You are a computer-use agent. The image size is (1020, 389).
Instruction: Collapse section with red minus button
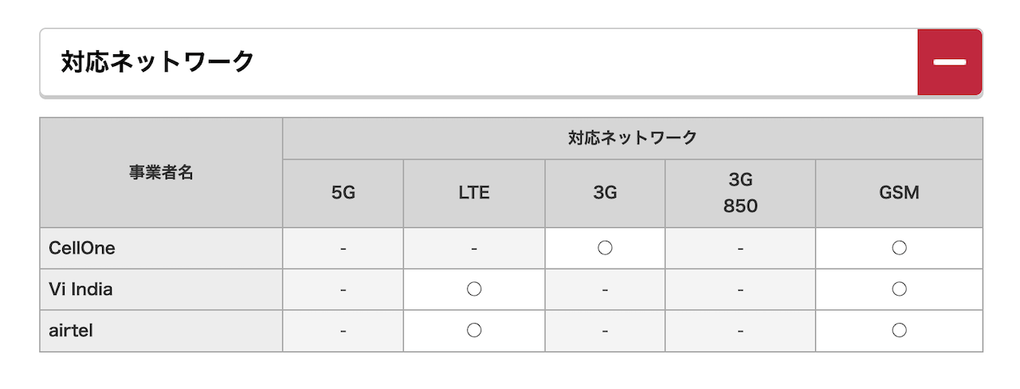click(950, 62)
